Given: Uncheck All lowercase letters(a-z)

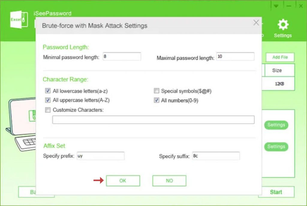Looking at the screenshot, I should point(47,91).
